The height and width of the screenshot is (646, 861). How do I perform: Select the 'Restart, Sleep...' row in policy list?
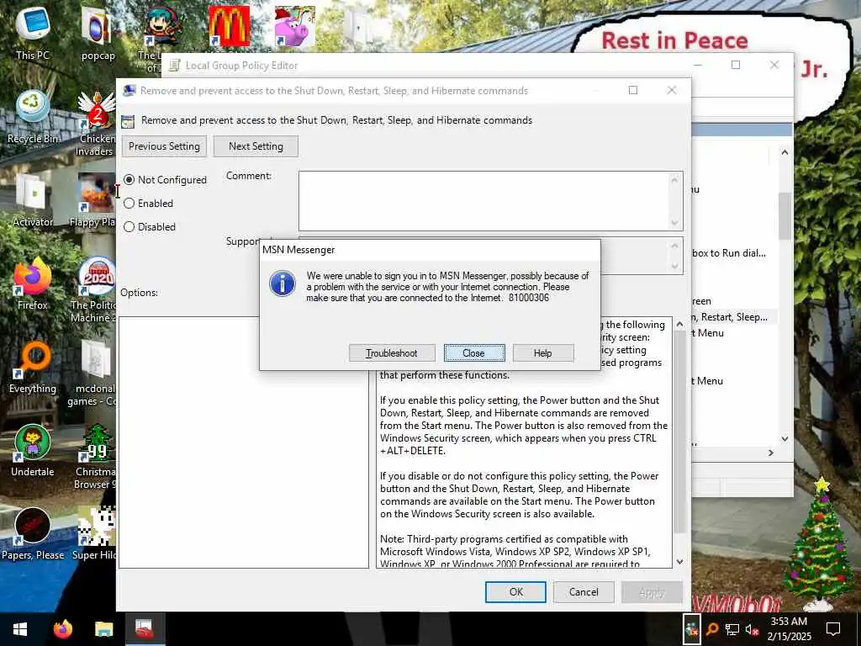pos(734,317)
